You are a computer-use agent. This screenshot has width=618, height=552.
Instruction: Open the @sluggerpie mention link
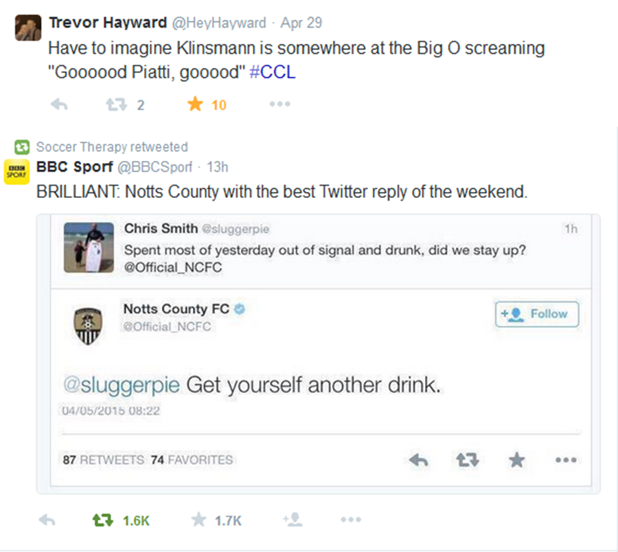(x=122, y=384)
